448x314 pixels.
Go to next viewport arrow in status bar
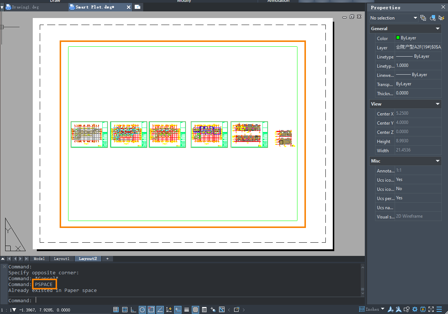[244, 310]
